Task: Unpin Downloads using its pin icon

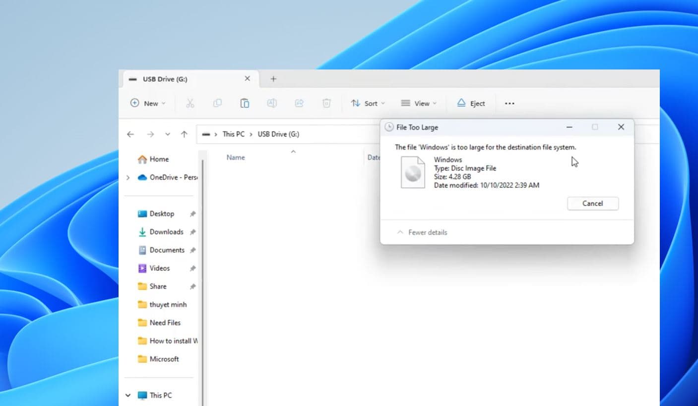Action: pos(192,232)
